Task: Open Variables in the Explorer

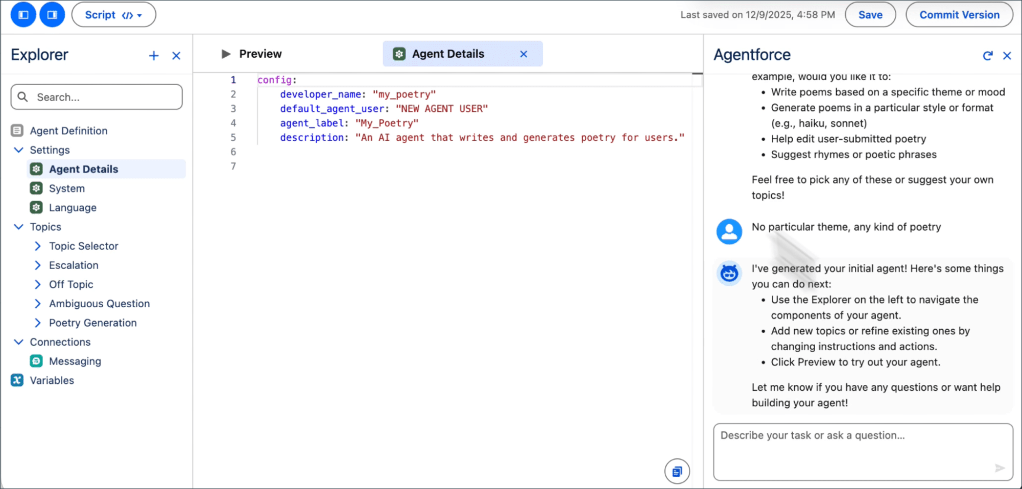Action: pos(52,380)
